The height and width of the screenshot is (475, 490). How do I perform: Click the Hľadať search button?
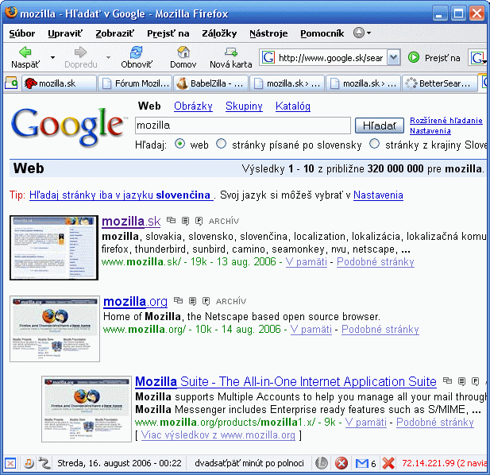pos(379,126)
